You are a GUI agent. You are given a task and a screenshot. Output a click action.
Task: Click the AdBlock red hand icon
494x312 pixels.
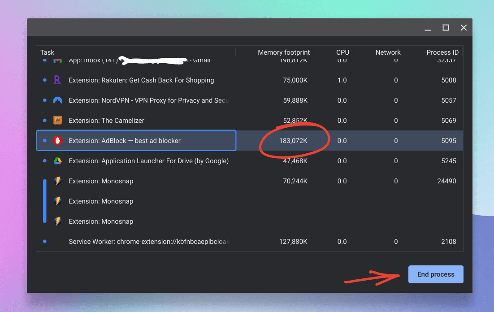[x=58, y=141]
